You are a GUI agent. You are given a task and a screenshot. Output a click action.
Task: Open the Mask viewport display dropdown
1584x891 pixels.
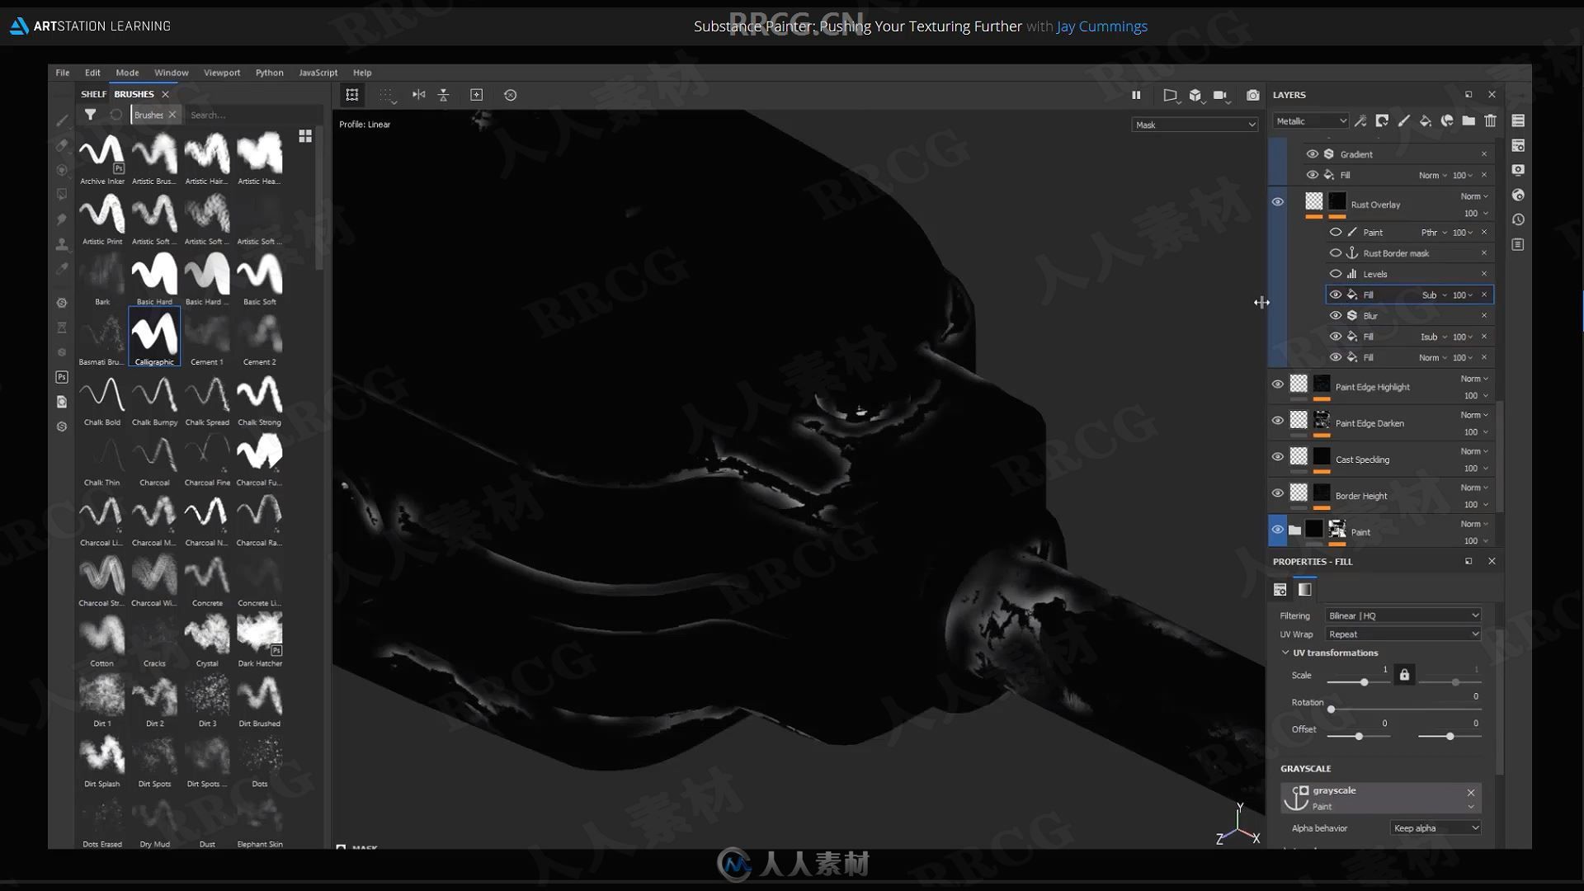1195,125
